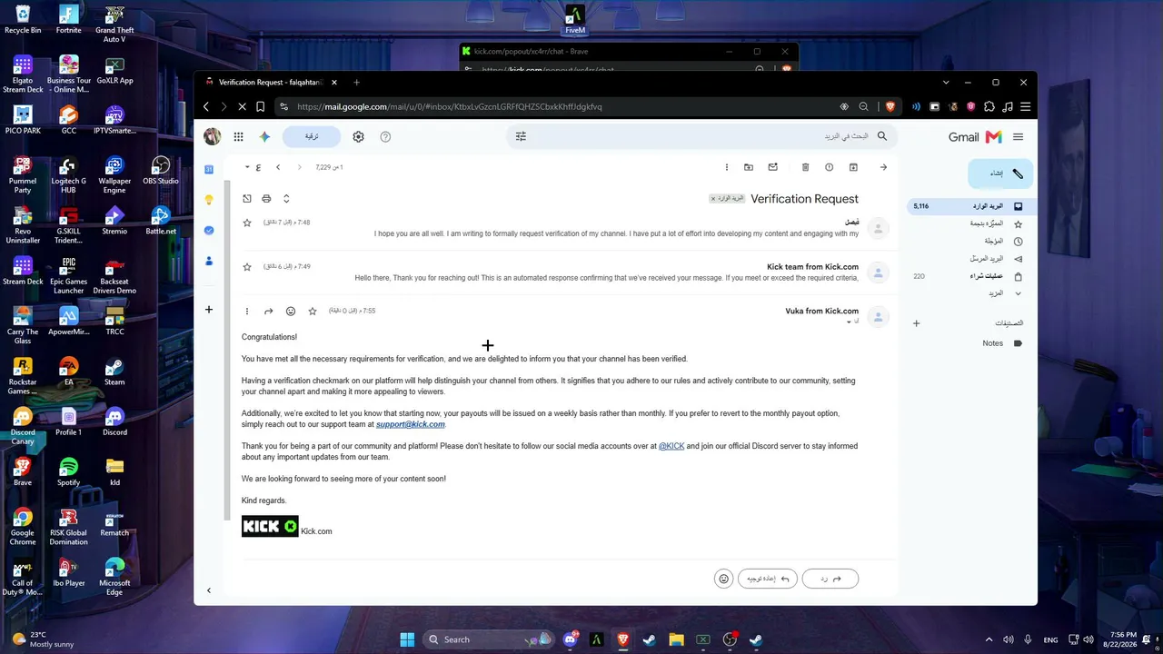Screen dimensions: 1163x654
Task: Click the Forward button at bottom
Action: [x=769, y=579]
